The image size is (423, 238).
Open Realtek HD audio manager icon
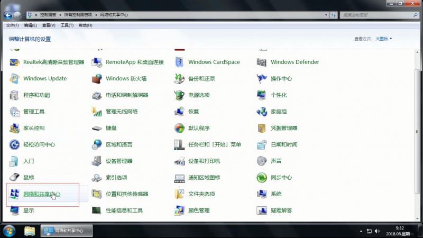[15, 62]
